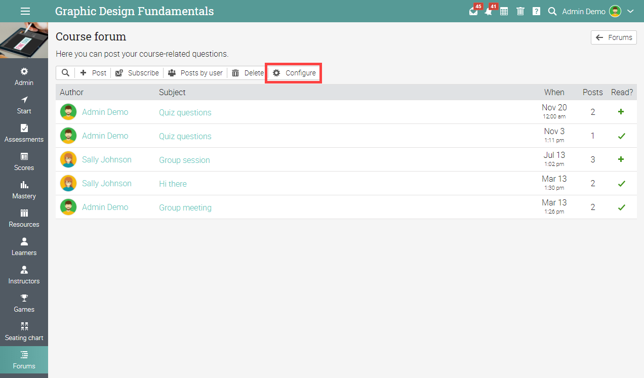This screenshot has width=644, height=378.
Task: Click the Course forum heading
Action: click(x=91, y=36)
